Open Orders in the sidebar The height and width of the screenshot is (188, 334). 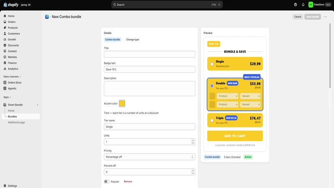pyautogui.click(x=12, y=22)
